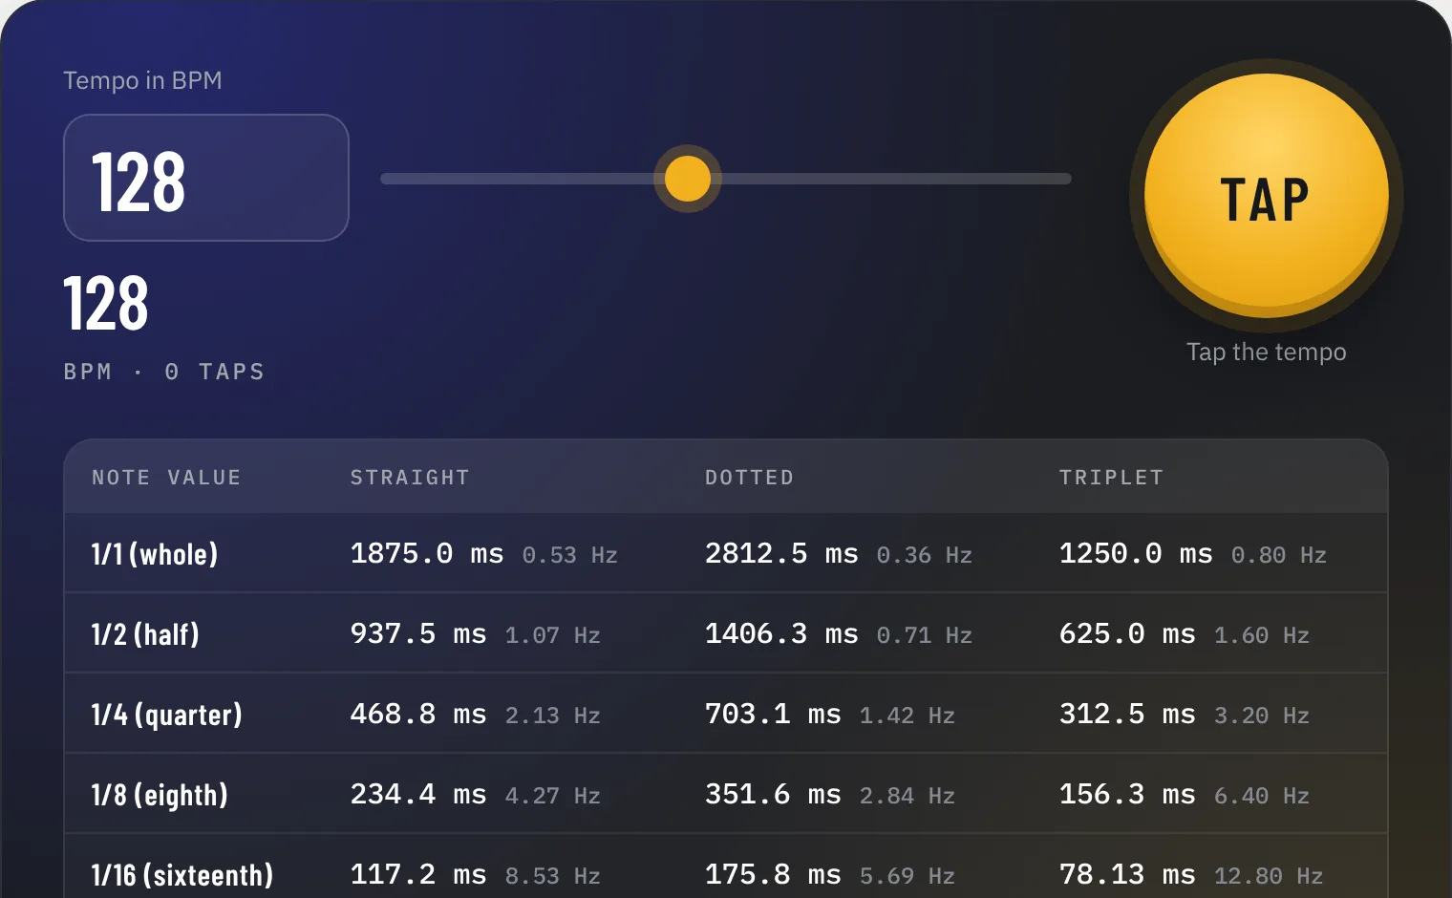Screen dimensions: 1452x898
Task: Click the yellow TAP tempo button
Action: click(1266, 196)
